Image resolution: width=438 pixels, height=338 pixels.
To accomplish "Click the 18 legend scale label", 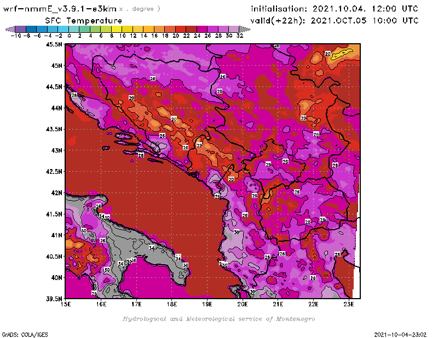I will click(x=165, y=36).
